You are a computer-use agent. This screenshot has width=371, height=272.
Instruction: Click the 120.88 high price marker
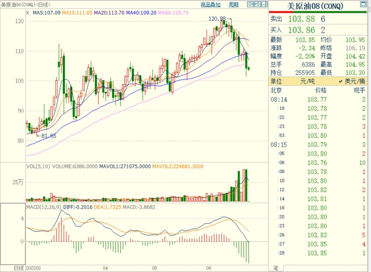tap(217, 18)
